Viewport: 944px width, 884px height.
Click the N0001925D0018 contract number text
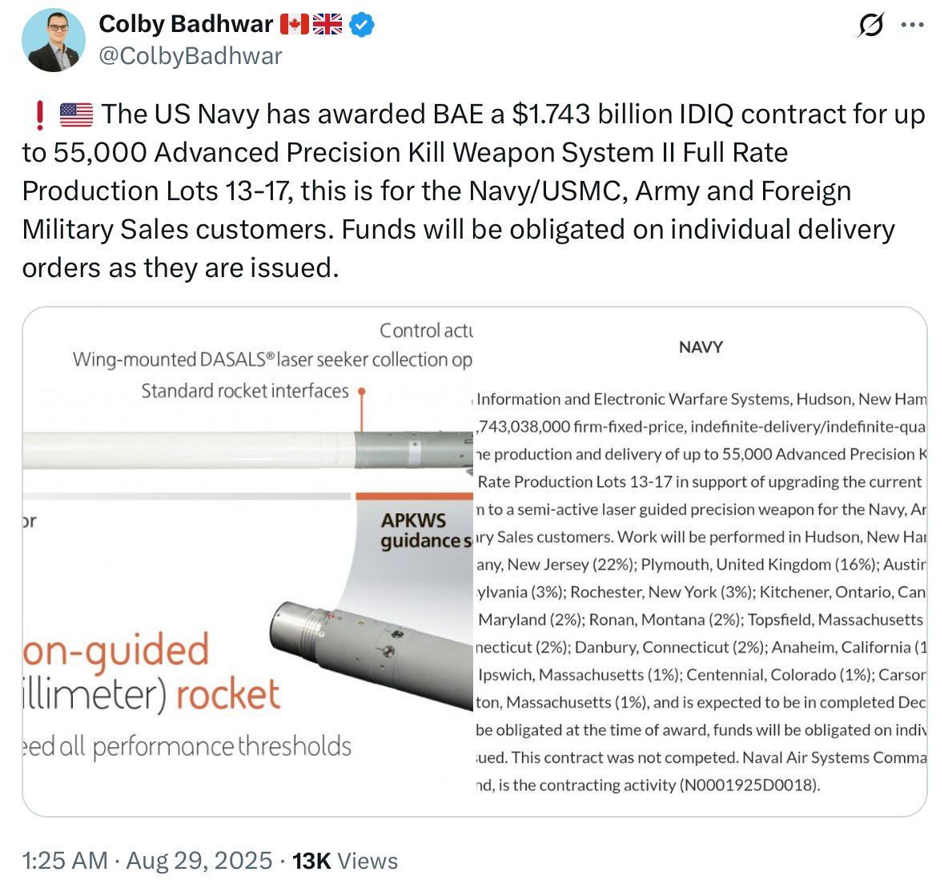pos(749,786)
